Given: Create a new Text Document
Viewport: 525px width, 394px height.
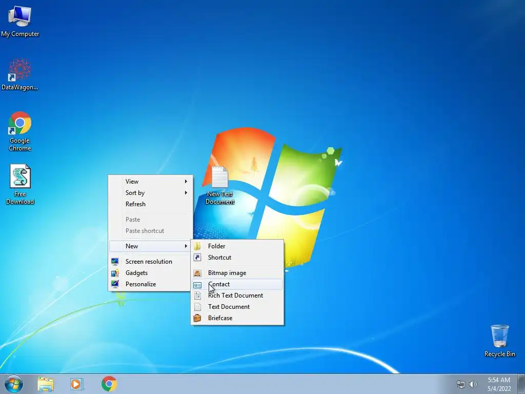Looking at the screenshot, I should (x=237, y=307).
